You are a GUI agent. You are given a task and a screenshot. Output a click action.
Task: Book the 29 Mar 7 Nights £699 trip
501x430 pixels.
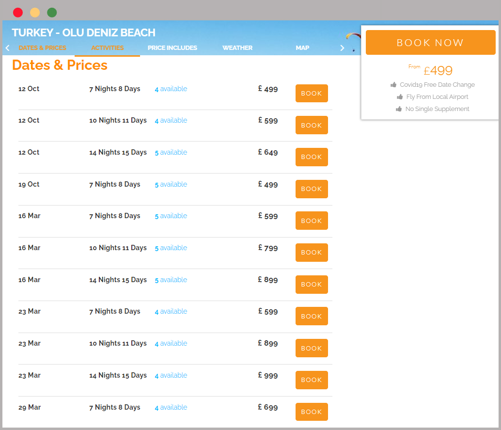[x=312, y=412]
